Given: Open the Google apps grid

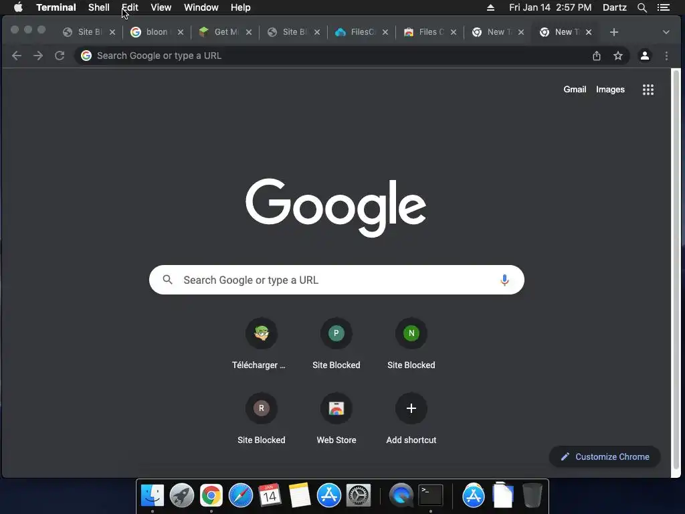Looking at the screenshot, I should 648,90.
